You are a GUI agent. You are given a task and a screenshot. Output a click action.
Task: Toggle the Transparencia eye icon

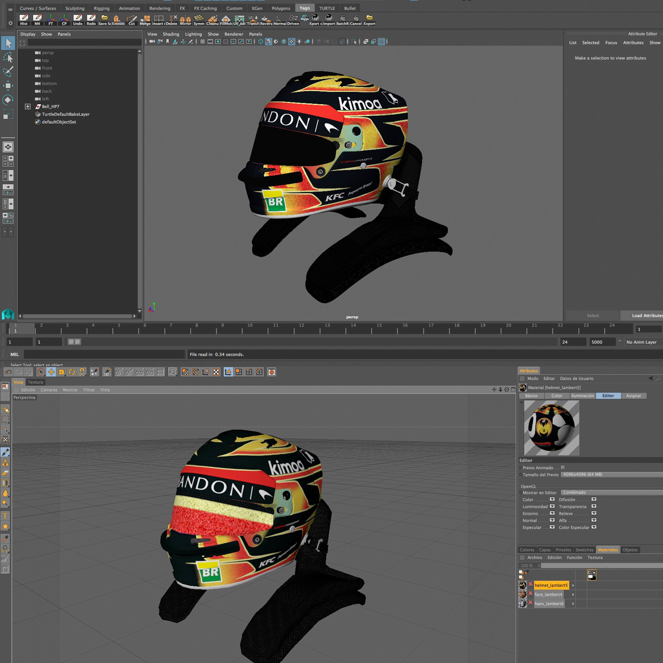(x=594, y=506)
